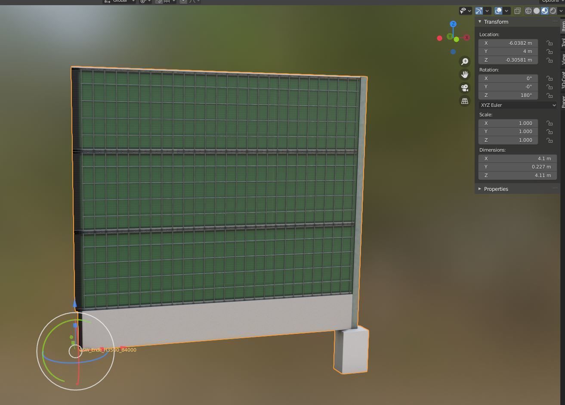Click the Location X field -6.0382 m

pyautogui.click(x=508, y=43)
